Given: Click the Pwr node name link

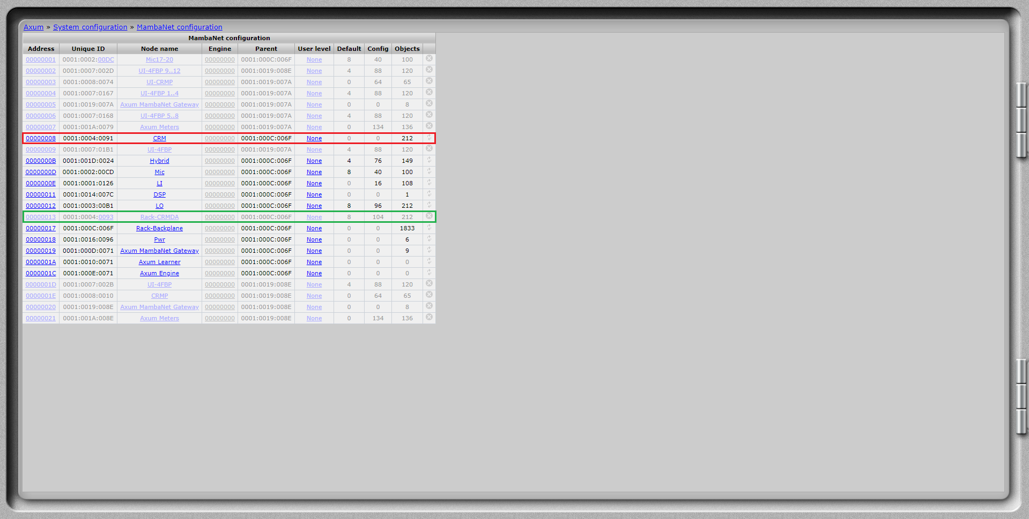Looking at the screenshot, I should point(159,240).
